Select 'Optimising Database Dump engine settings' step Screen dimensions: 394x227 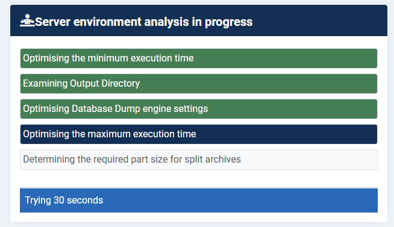199,109
